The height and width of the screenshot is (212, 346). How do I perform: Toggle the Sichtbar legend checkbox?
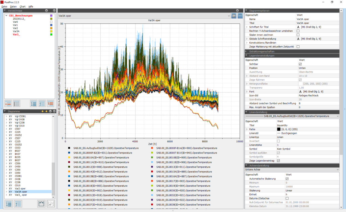pyautogui.click(x=300, y=64)
